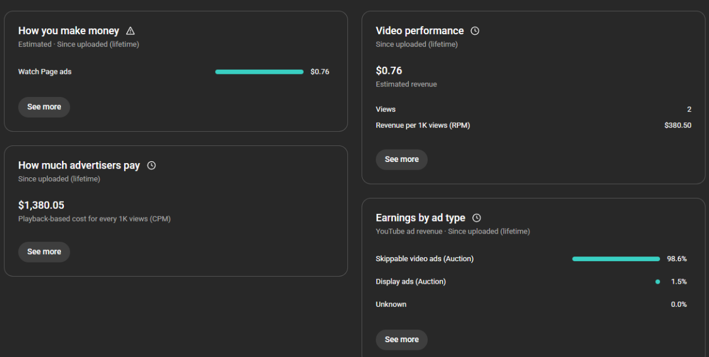Viewport: 709px width, 357px height.
Task: Click the How much advertisers pay heading
Action: [x=79, y=165]
